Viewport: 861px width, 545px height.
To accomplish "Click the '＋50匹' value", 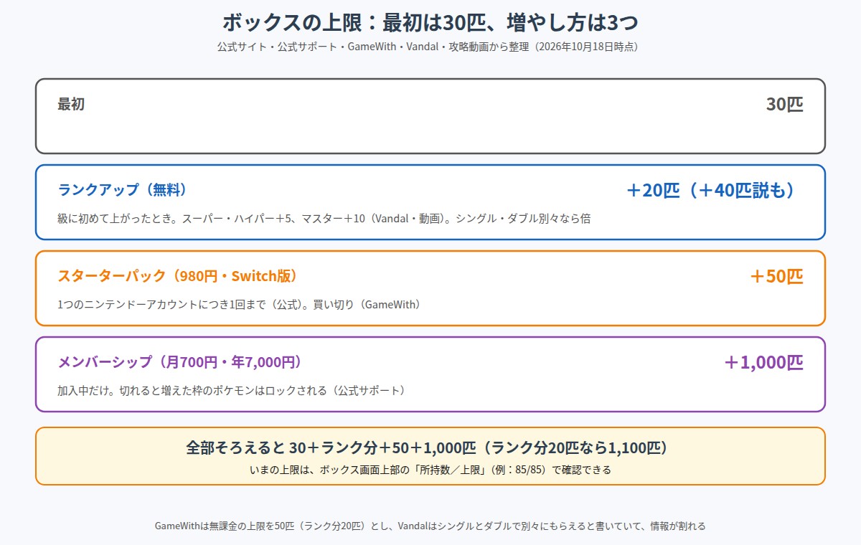I will 776,276.
